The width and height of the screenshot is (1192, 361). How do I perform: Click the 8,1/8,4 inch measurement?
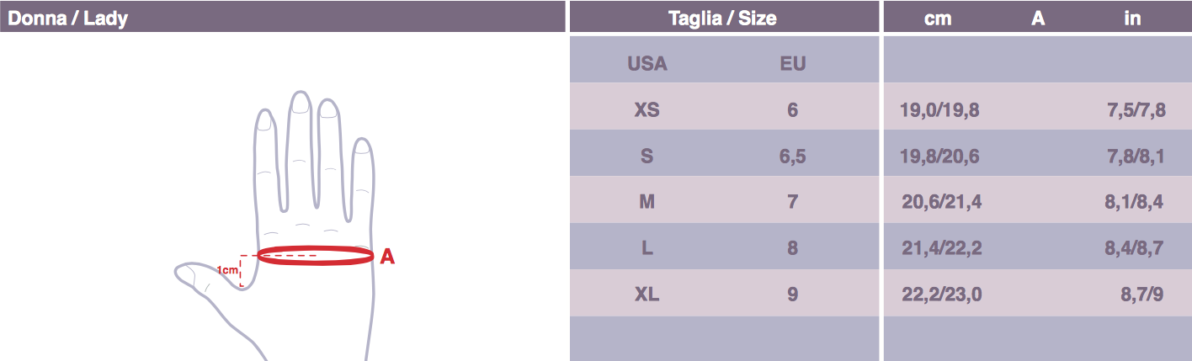(1133, 202)
